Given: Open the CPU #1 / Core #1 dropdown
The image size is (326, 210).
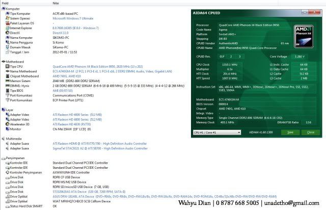Looking at the screenshot, I should point(217,133).
